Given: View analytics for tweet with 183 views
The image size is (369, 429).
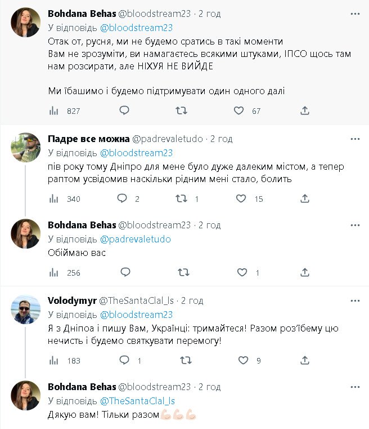Looking at the screenshot, I should (x=55, y=360).
